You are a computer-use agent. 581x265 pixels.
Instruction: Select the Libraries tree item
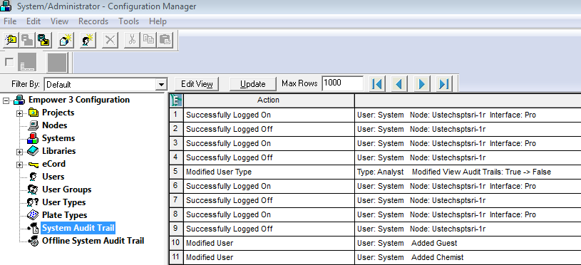pyautogui.click(x=59, y=151)
